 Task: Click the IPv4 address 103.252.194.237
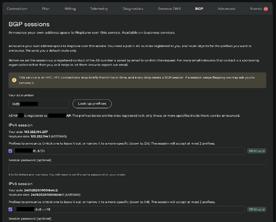coord(36,132)
